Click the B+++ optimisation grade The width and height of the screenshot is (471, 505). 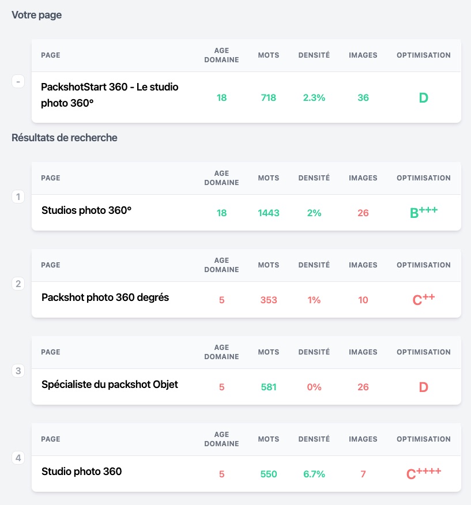pos(423,213)
